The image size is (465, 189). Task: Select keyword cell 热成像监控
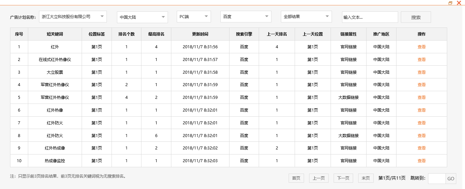point(55,161)
